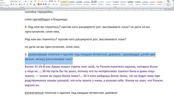
Task: Apply underline to the selected text
Action: [16, 4]
